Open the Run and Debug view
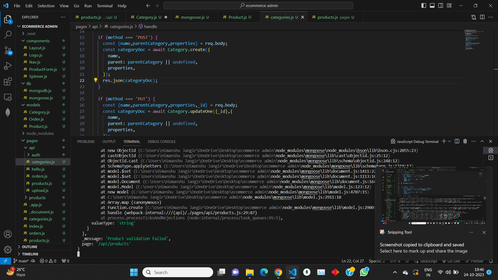The width and height of the screenshot is (498, 280). click(8, 66)
